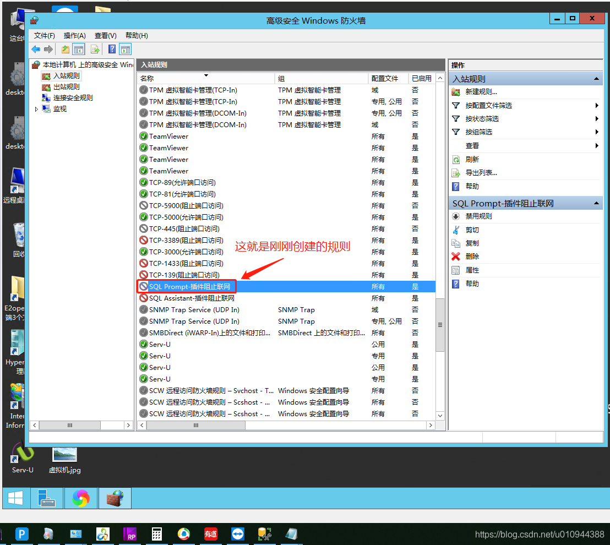Click rule list scroll-up arrow

(x=440, y=78)
